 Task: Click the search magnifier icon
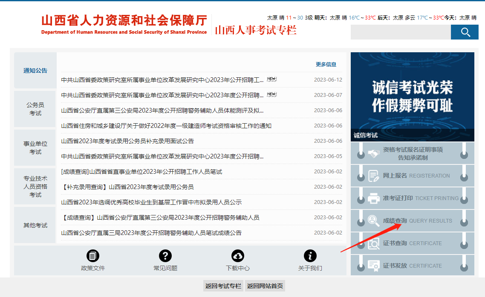click(464, 32)
